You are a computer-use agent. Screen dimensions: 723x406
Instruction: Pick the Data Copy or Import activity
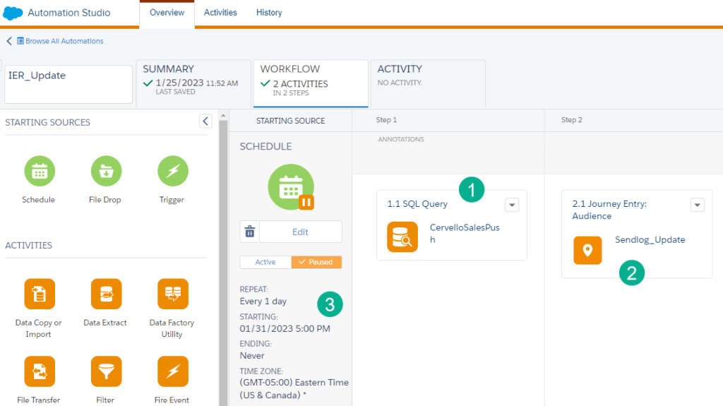point(39,294)
